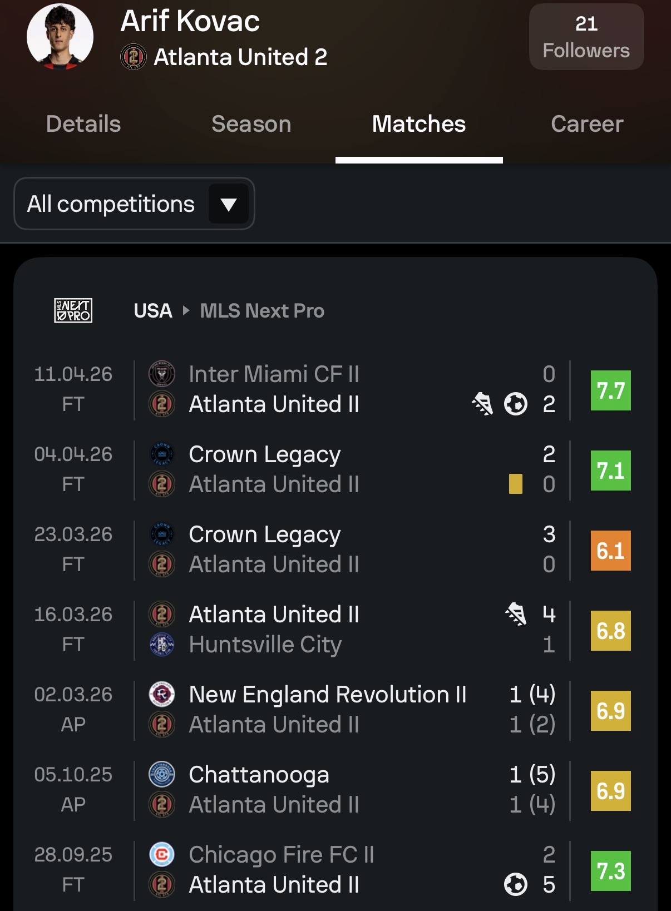Click the Inter Miami CF II team crest
This screenshot has height=911, width=671.
pos(162,374)
